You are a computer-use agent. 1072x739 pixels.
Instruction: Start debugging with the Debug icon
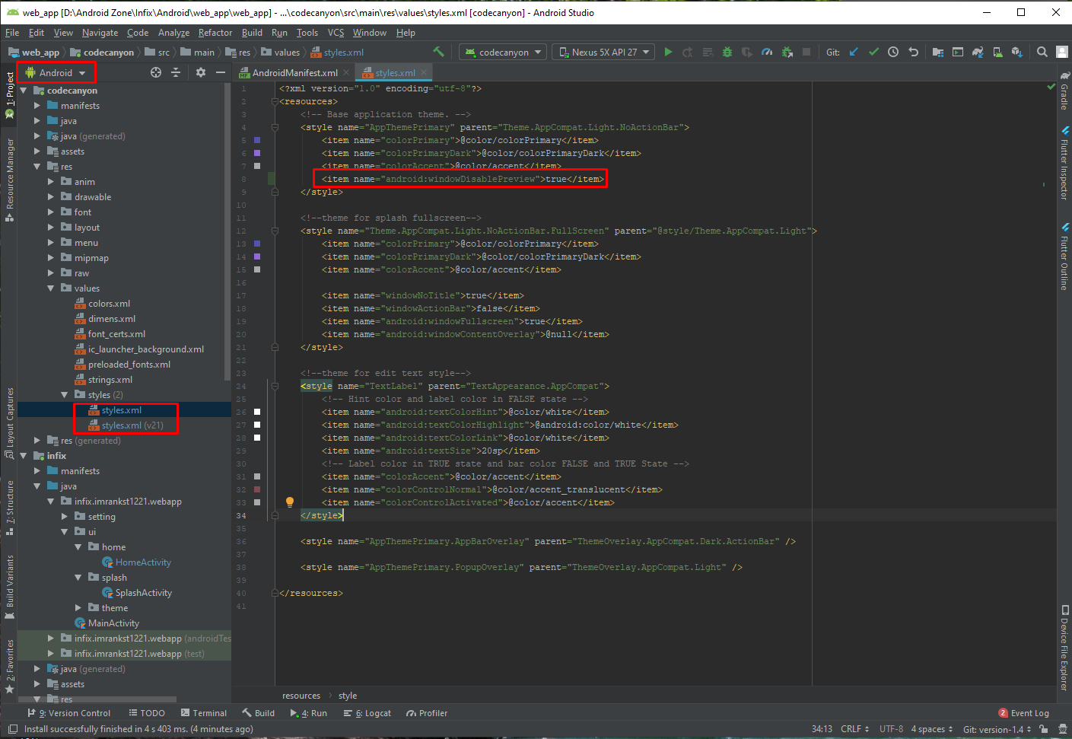(x=727, y=52)
